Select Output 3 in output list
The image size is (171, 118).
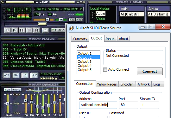(88, 62)
